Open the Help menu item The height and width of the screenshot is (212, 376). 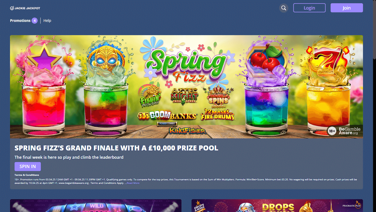[47, 21]
